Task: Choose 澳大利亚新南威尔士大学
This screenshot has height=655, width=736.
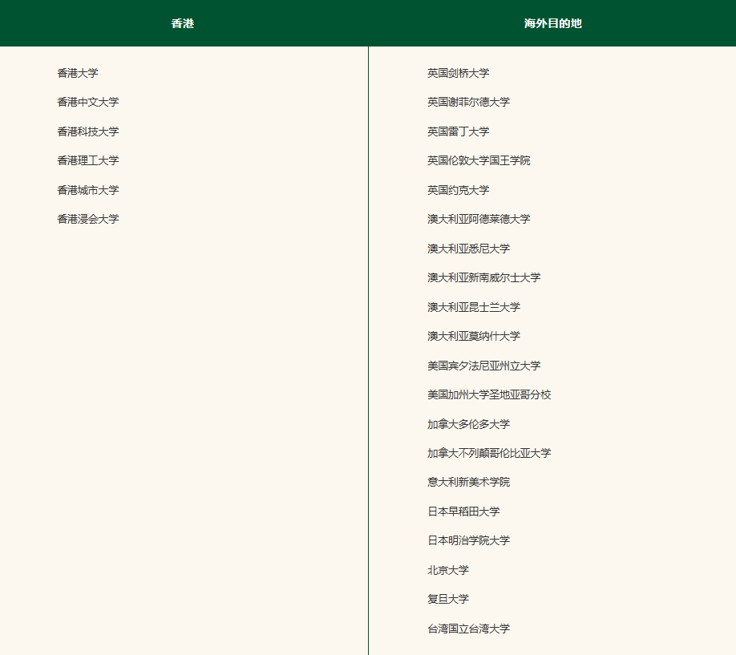Action: (x=484, y=278)
